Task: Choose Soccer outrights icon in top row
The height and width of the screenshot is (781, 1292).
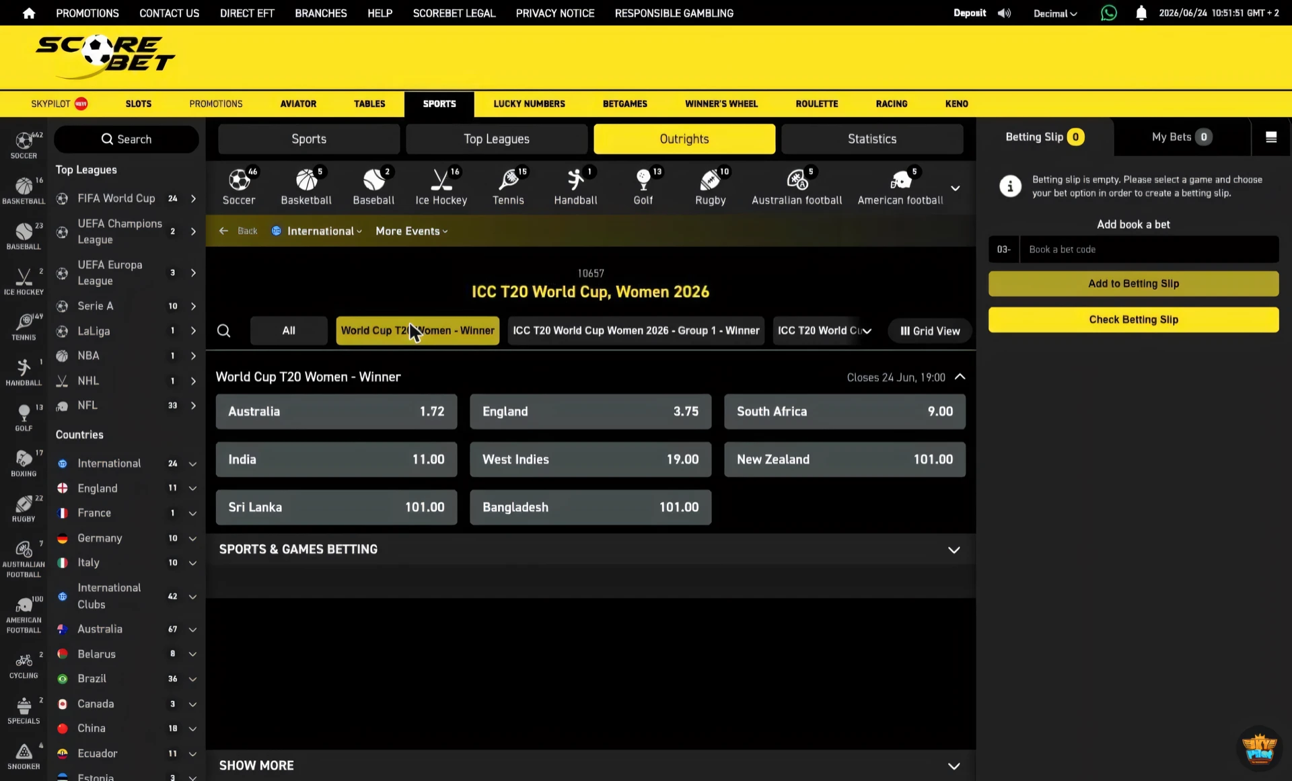Action: (239, 186)
